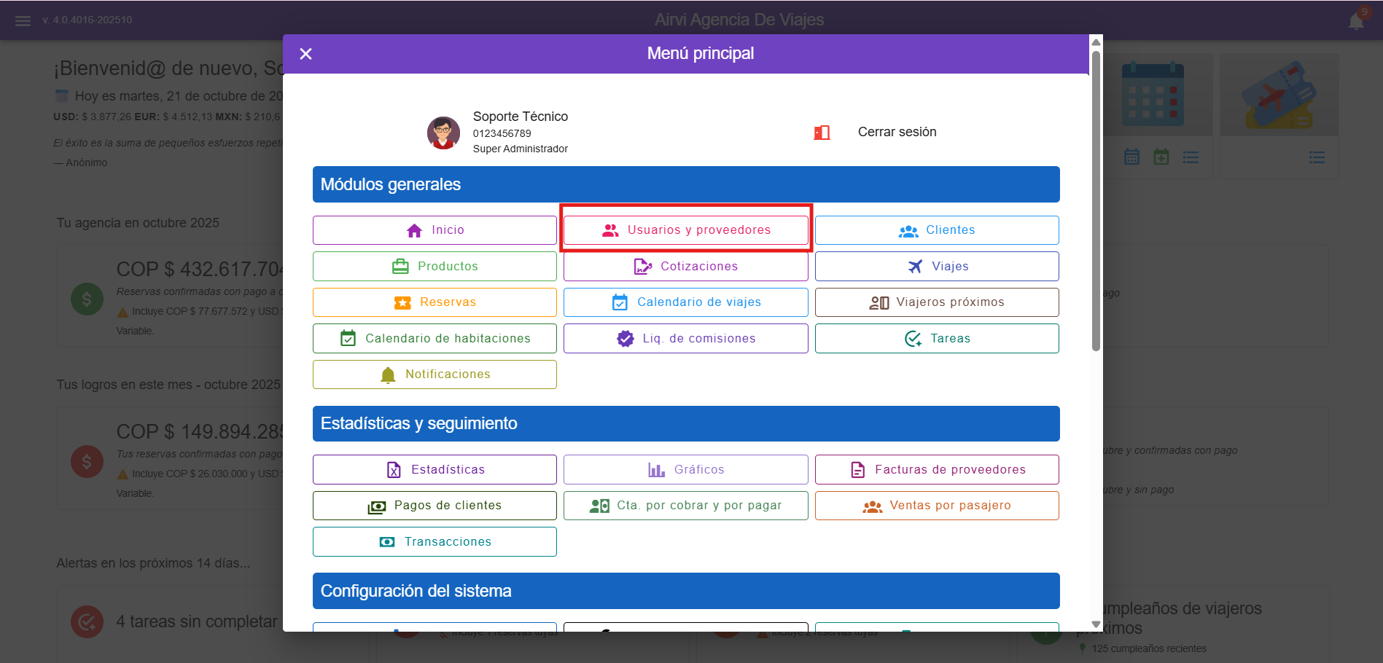The height and width of the screenshot is (663, 1383).
Task: Open Usuarios y proveedores module
Action: click(x=685, y=230)
